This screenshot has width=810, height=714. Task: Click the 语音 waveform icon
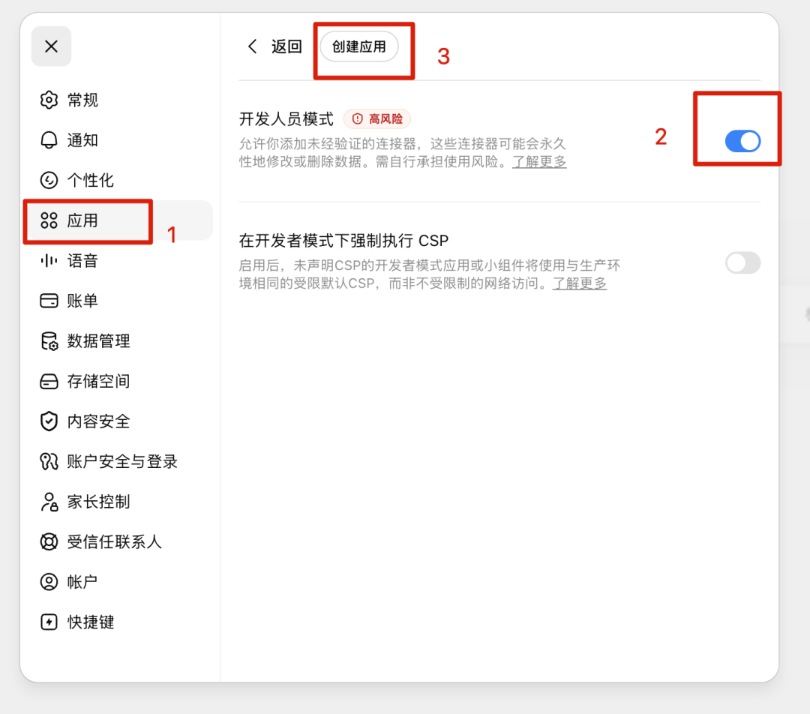click(49, 260)
